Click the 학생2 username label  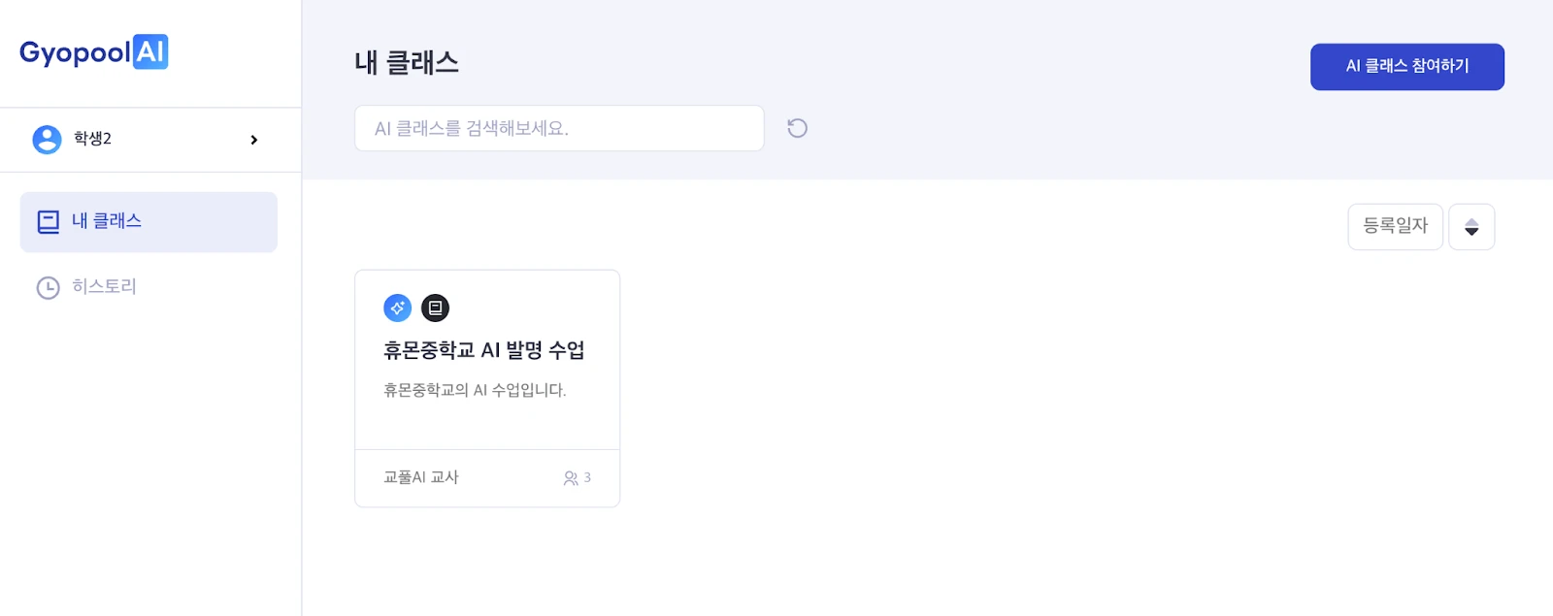click(93, 139)
